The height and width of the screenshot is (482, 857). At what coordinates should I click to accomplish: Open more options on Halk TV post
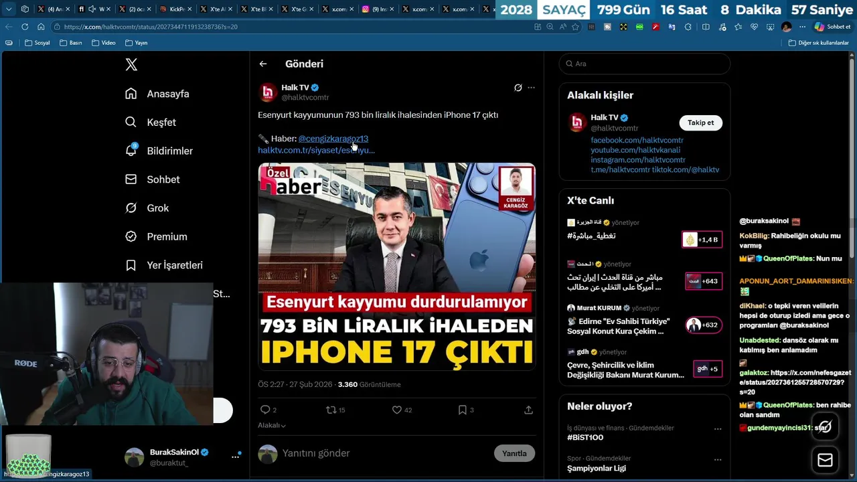coord(531,88)
